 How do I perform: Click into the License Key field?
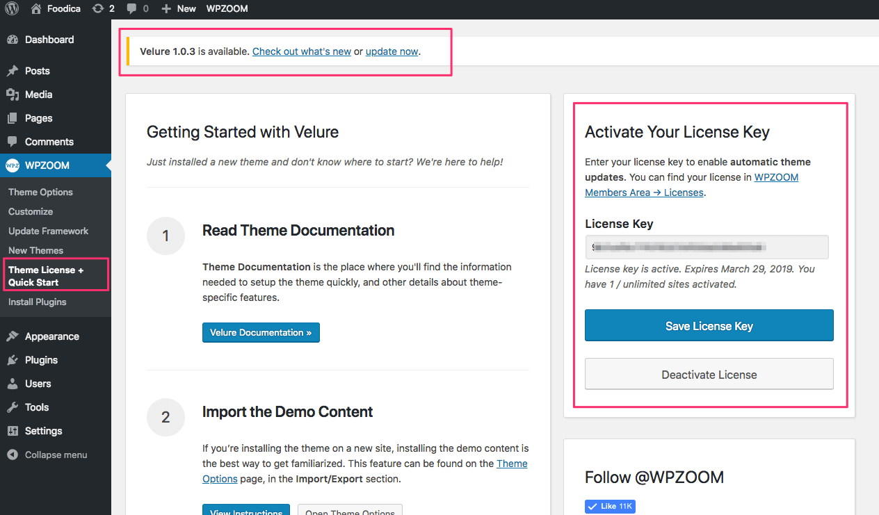tap(707, 247)
